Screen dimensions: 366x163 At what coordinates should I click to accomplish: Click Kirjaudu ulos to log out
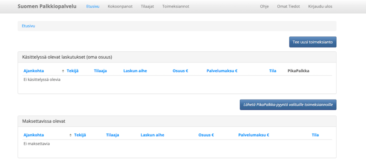click(320, 6)
